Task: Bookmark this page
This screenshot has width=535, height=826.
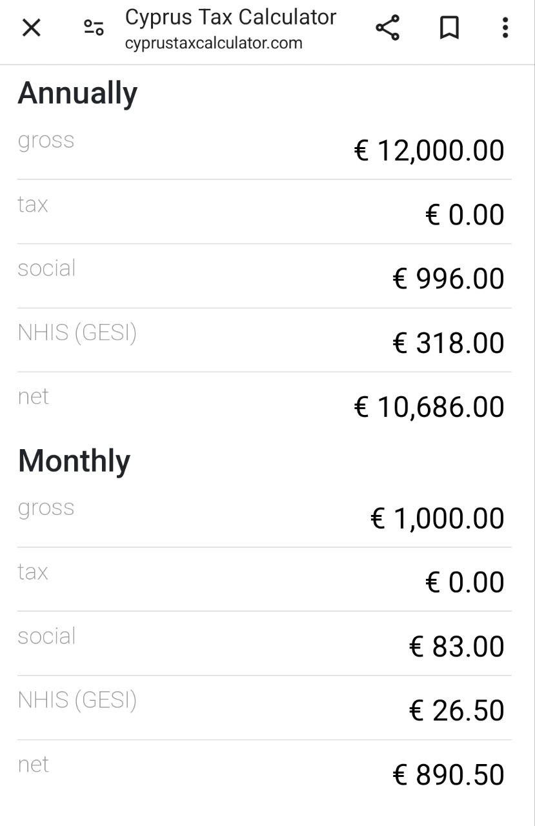Action: [x=449, y=28]
